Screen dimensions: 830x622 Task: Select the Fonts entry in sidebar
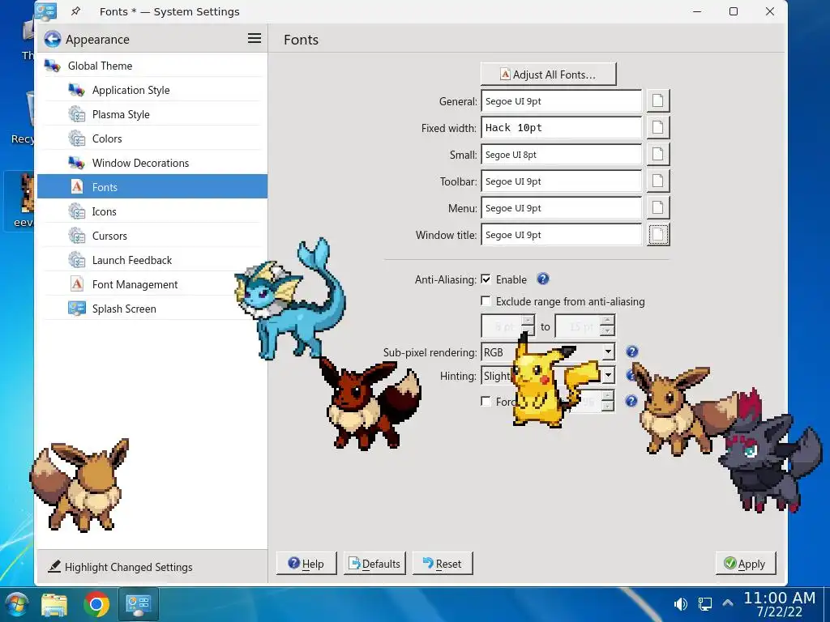pyautogui.click(x=152, y=187)
